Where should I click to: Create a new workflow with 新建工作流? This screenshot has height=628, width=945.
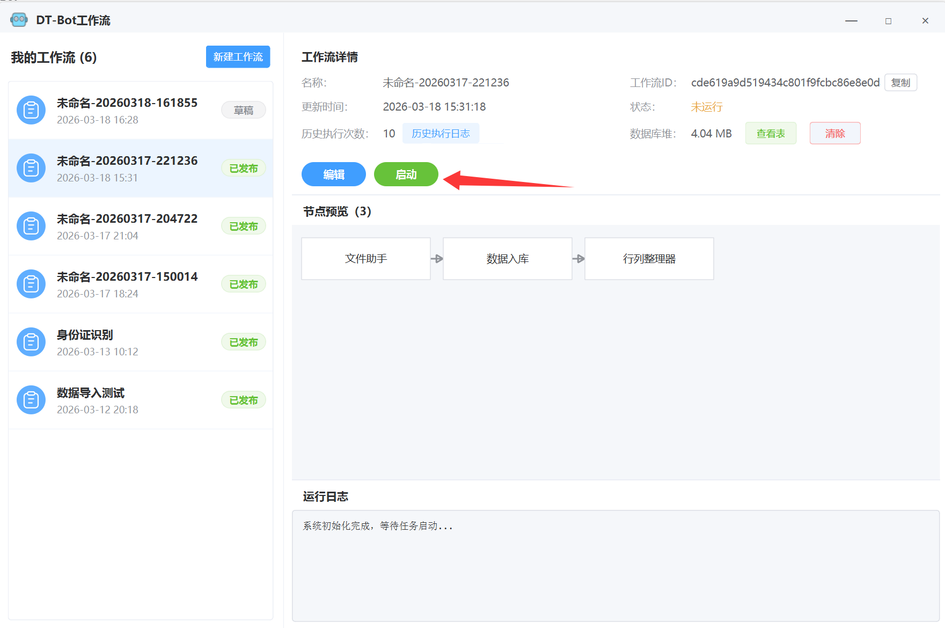(238, 57)
